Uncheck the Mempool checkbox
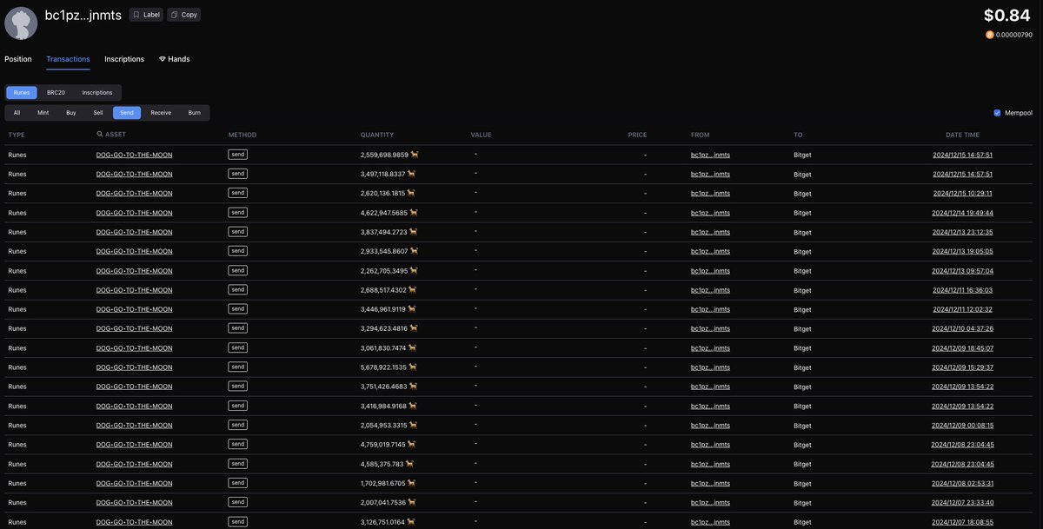The width and height of the screenshot is (1043, 529). click(996, 111)
